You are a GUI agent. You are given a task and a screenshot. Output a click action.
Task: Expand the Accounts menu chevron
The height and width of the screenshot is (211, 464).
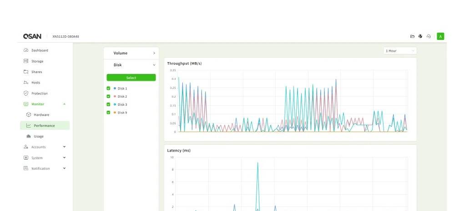64,147
